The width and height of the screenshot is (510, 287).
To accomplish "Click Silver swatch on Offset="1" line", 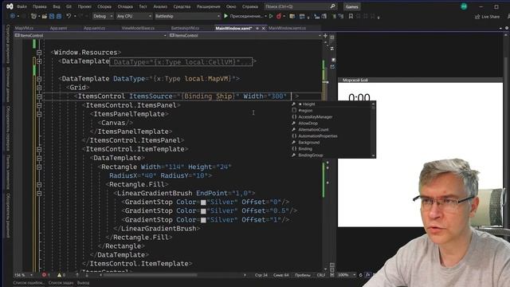I will pyautogui.click(x=203, y=220).
